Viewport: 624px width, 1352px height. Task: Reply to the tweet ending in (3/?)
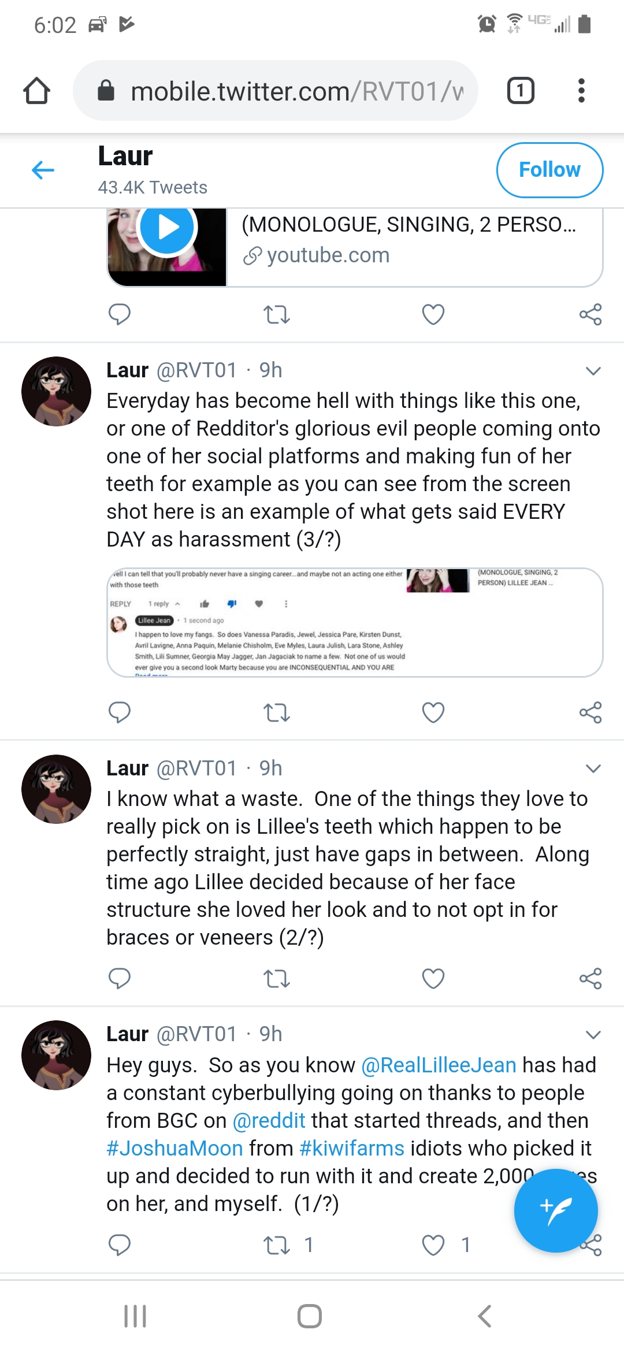click(120, 712)
